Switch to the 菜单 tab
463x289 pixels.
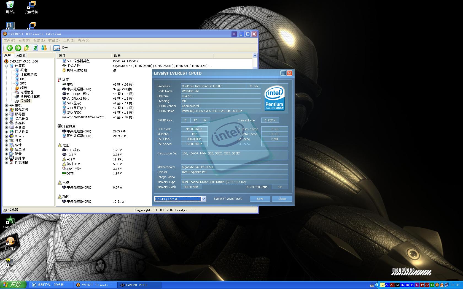[x=8, y=55]
